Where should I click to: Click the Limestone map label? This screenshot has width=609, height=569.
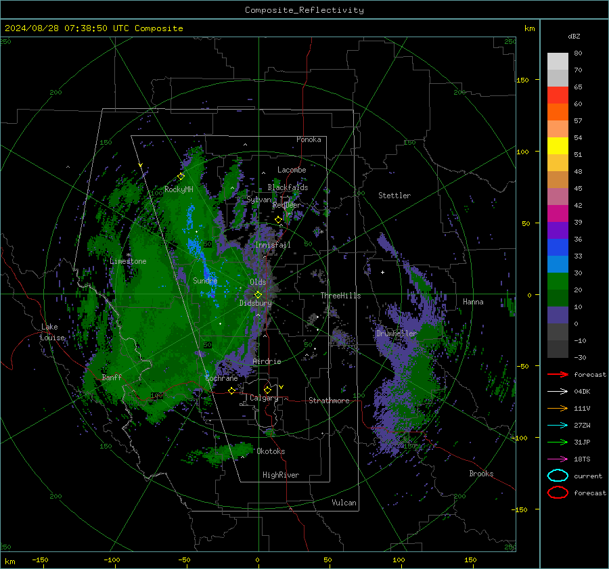(128, 261)
